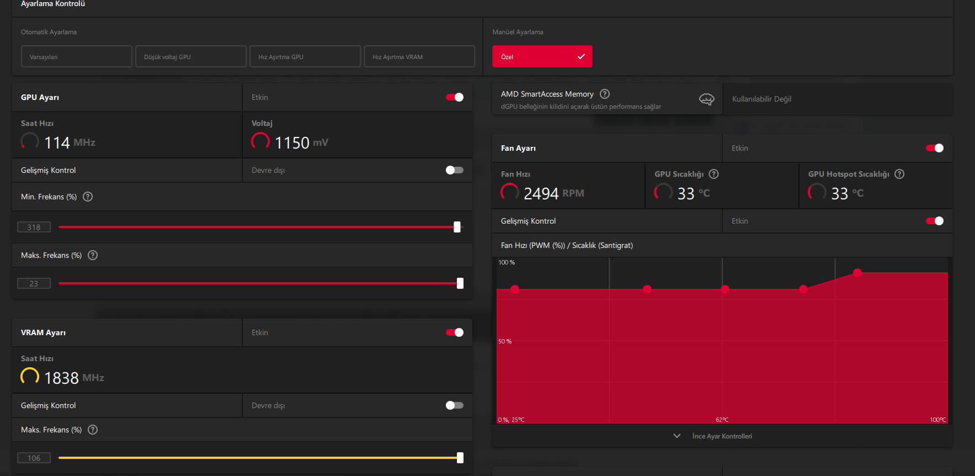Screen dimensions: 975x476
Task: Select Varsayılan automatic tuning preset
Action: click(77, 56)
